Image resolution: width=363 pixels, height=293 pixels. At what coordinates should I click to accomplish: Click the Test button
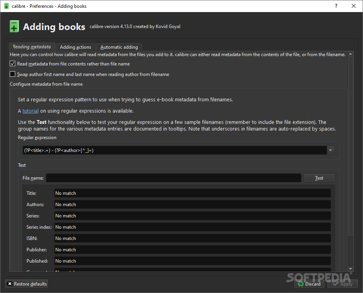[x=319, y=178]
